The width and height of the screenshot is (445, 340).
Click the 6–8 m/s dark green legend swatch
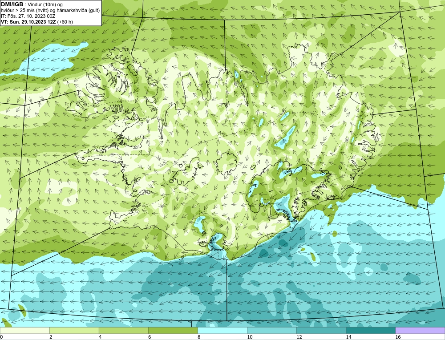(x=173, y=330)
